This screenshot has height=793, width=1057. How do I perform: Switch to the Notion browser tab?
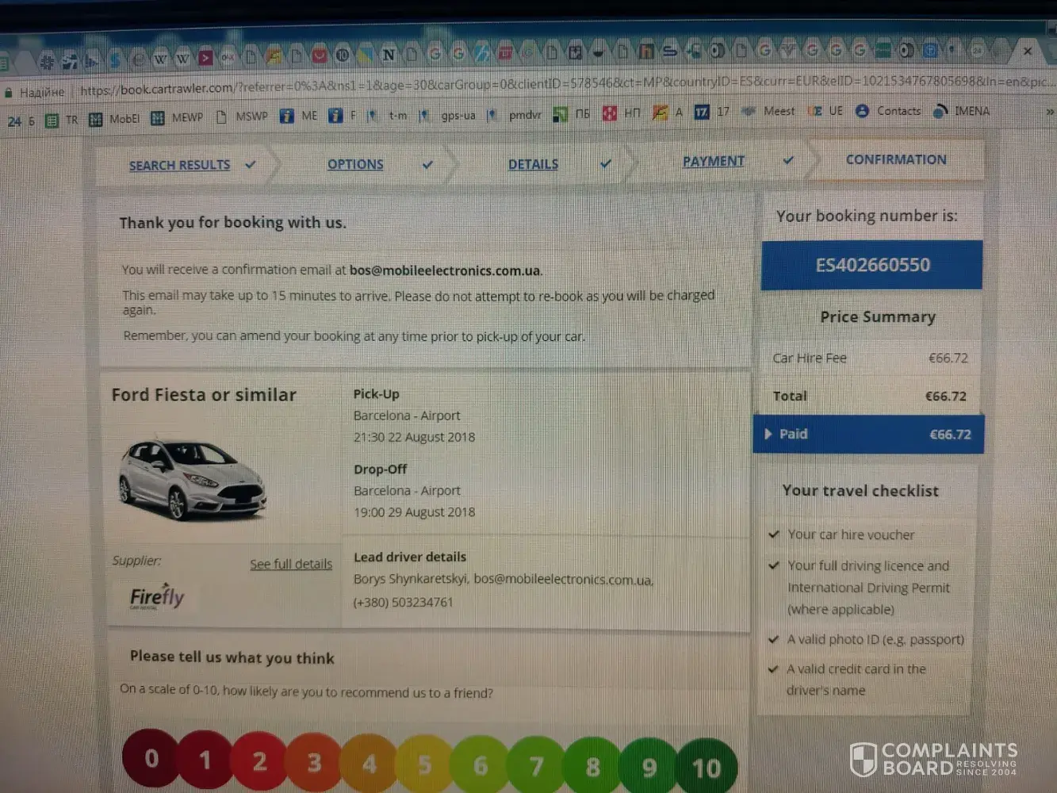click(389, 55)
